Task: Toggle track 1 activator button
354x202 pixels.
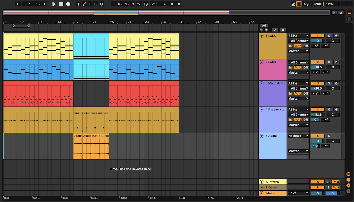Action: [x=318, y=36]
